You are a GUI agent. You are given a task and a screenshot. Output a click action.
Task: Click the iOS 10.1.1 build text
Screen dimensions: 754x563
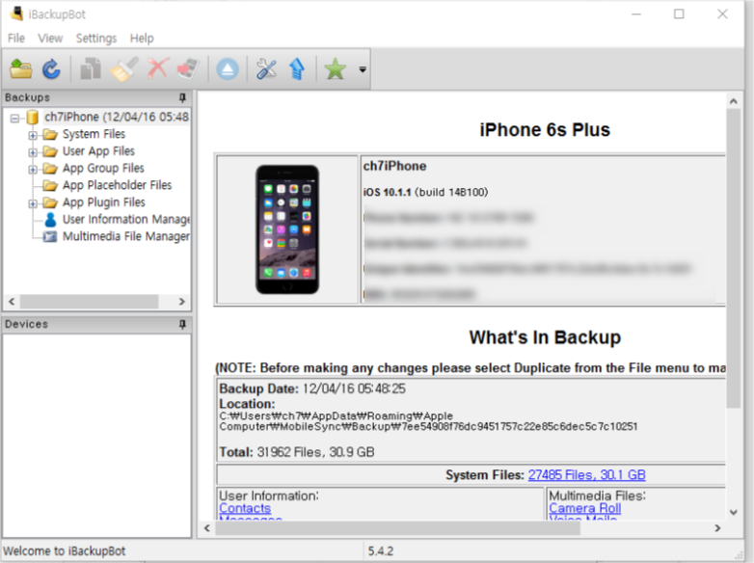(425, 192)
